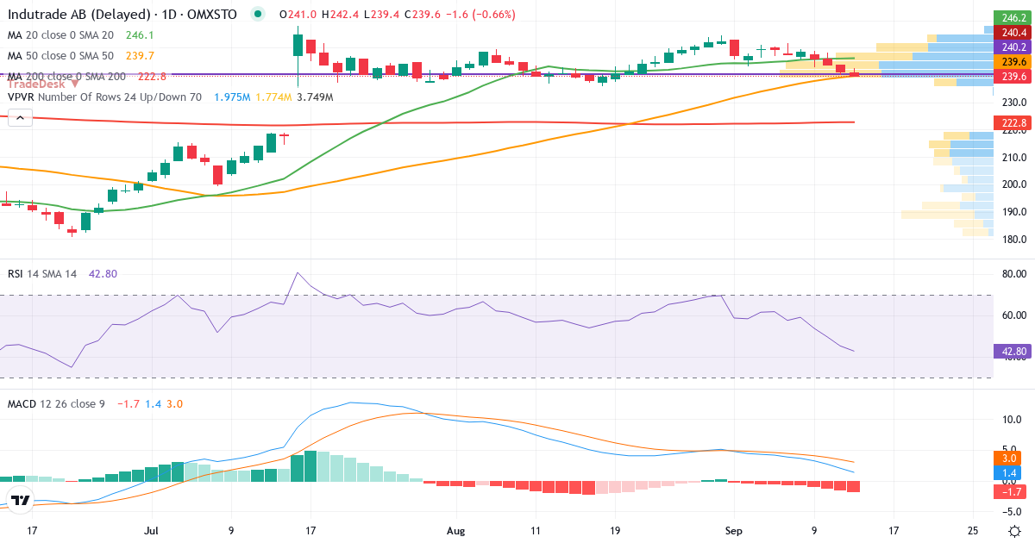The width and height of the screenshot is (1035, 543).
Task: Click the MACD legend value 1.4
Action: pyautogui.click(x=153, y=403)
